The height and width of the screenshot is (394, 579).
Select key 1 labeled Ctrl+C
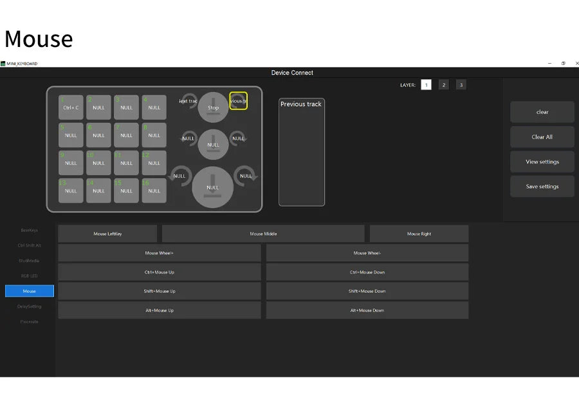71,108
